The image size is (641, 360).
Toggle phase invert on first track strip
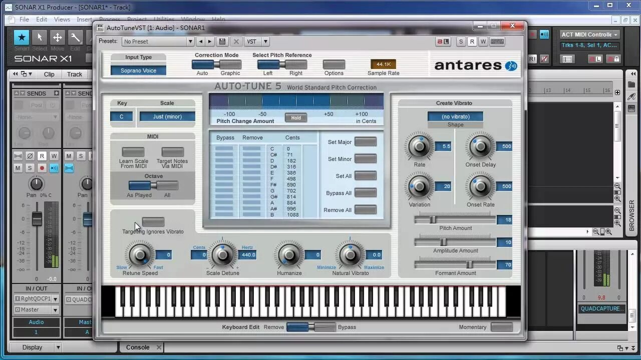pyautogui.click(x=30, y=156)
